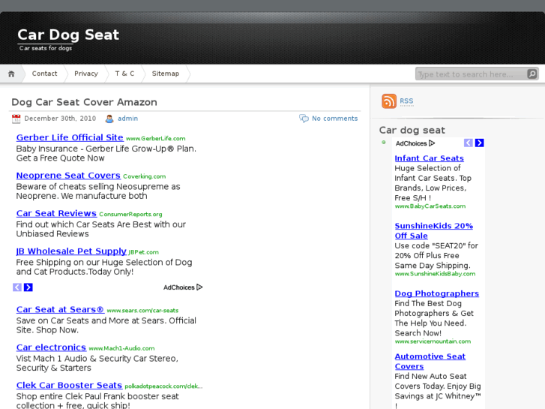Image resolution: width=545 pixels, height=409 pixels.
Task: Click the calendar icon beside post date
Action: pyautogui.click(x=16, y=119)
